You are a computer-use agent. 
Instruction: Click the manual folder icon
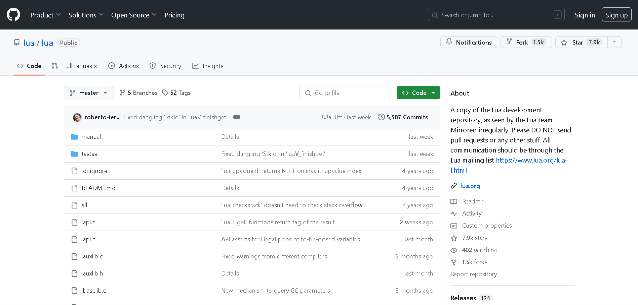coord(74,137)
